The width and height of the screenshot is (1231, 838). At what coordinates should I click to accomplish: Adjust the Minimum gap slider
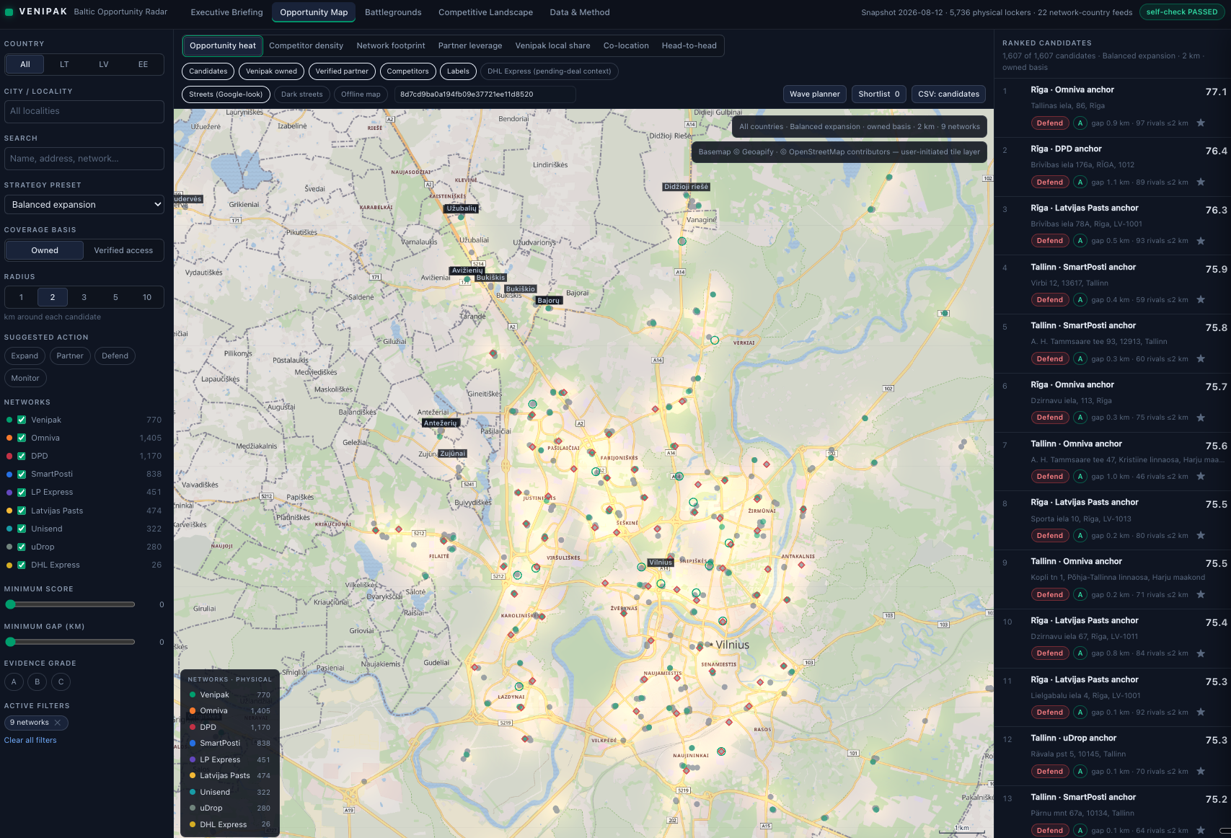[70, 641]
